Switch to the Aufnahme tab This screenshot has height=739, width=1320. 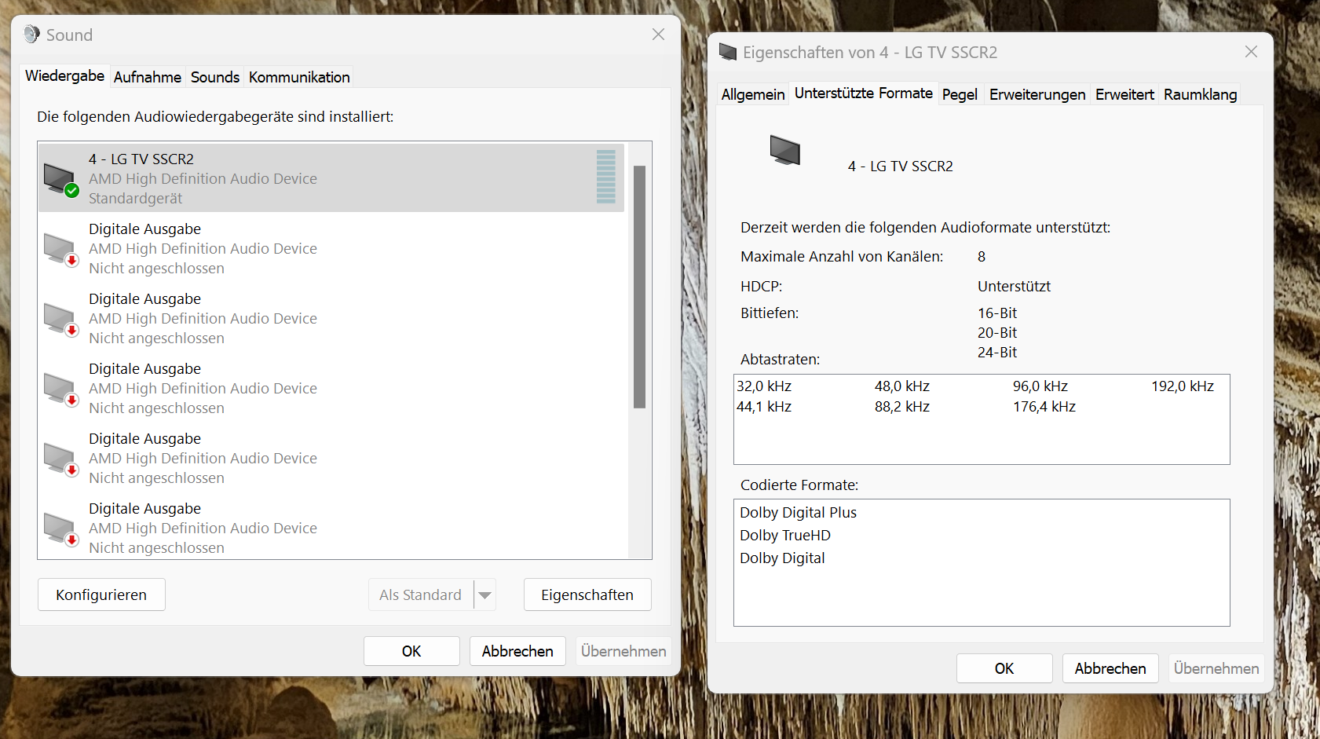pyautogui.click(x=148, y=76)
